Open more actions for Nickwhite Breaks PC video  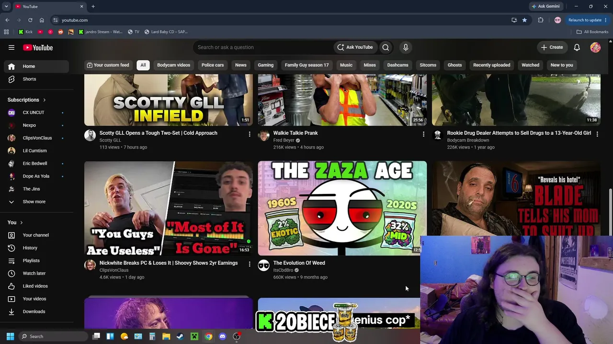pyautogui.click(x=250, y=264)
